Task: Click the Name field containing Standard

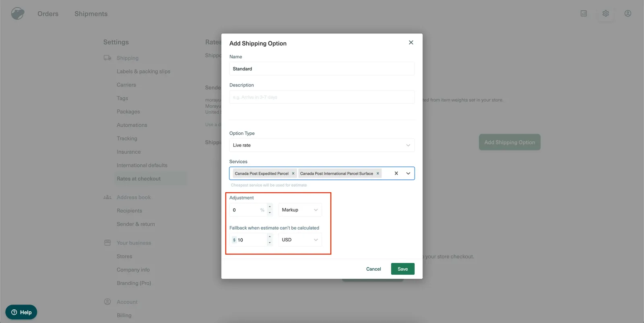Action: coord(322,69)
